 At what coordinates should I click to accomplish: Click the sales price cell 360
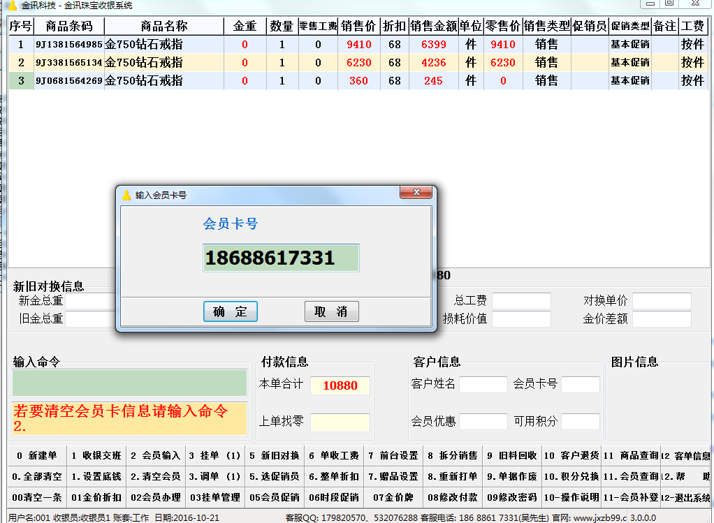(359, 80)
